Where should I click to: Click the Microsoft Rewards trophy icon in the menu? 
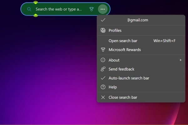(x=103, y=50)
